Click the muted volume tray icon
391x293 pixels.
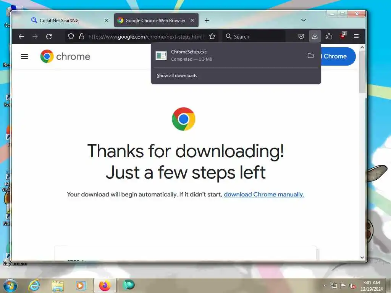pos(352,286)
